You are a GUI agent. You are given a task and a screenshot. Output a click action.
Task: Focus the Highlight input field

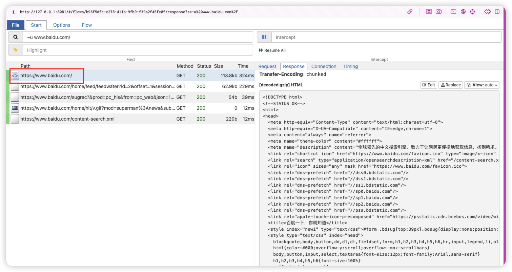(138, 50)
